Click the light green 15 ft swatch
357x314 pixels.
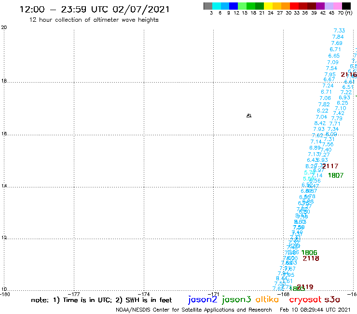pyautogui.click(x=242, y=6)
